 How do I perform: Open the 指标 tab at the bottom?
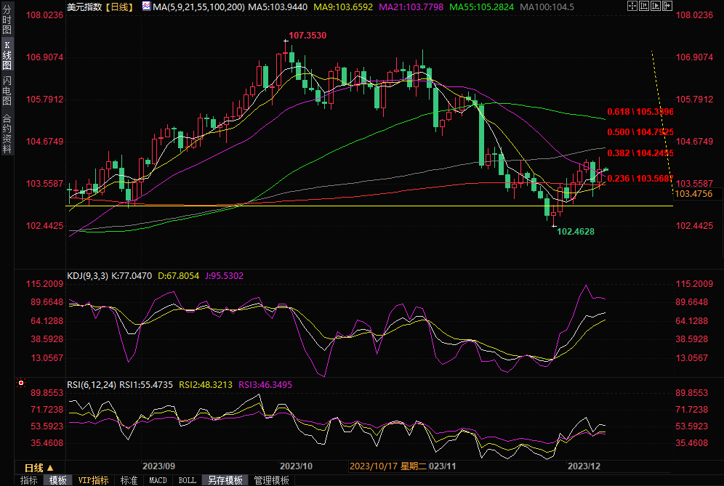[29, 480]
